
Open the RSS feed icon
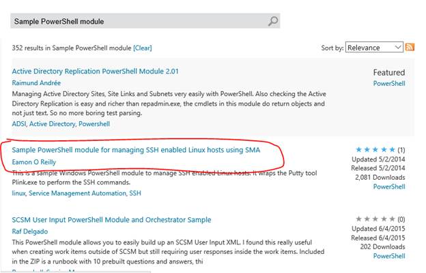(x=410, y=47)
